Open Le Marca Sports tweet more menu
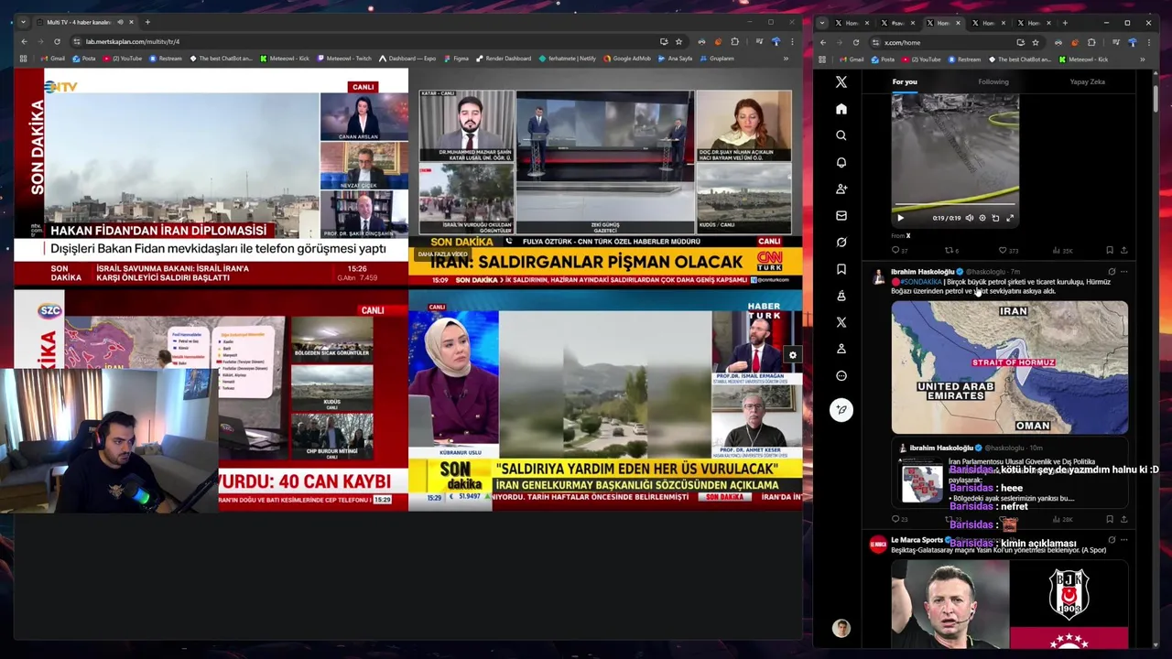Image resolution: width=1172 pixels, height=659 pixels. (x=1123, y=540)
